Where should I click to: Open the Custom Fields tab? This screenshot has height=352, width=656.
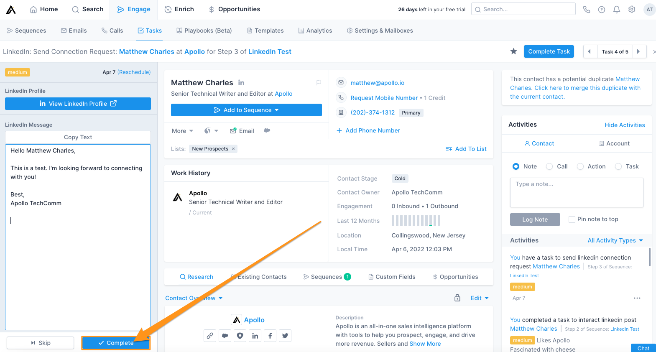392,277
